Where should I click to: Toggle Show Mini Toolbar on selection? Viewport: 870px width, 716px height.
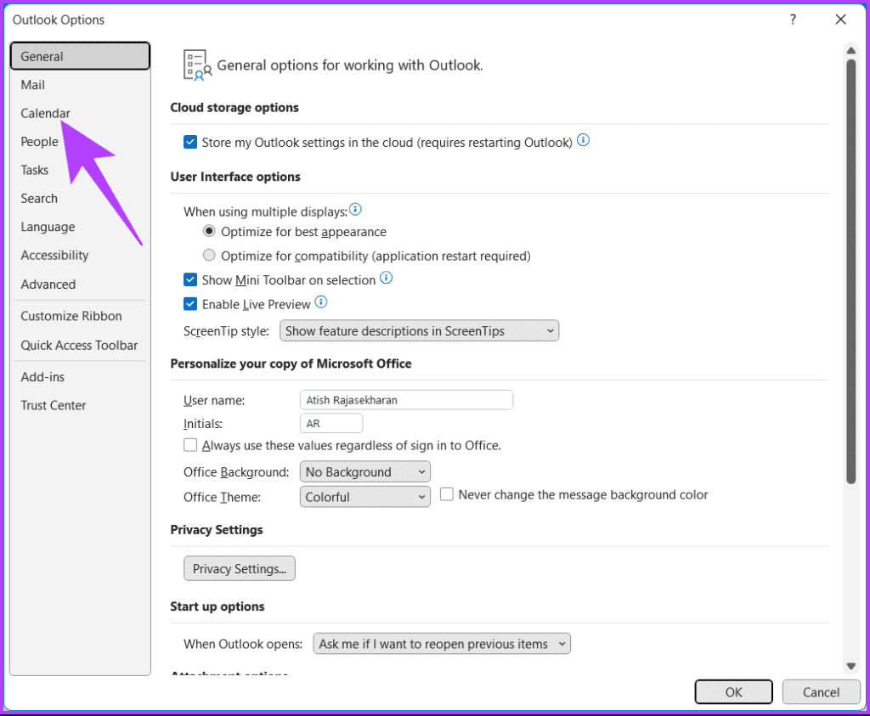point(190,279)
